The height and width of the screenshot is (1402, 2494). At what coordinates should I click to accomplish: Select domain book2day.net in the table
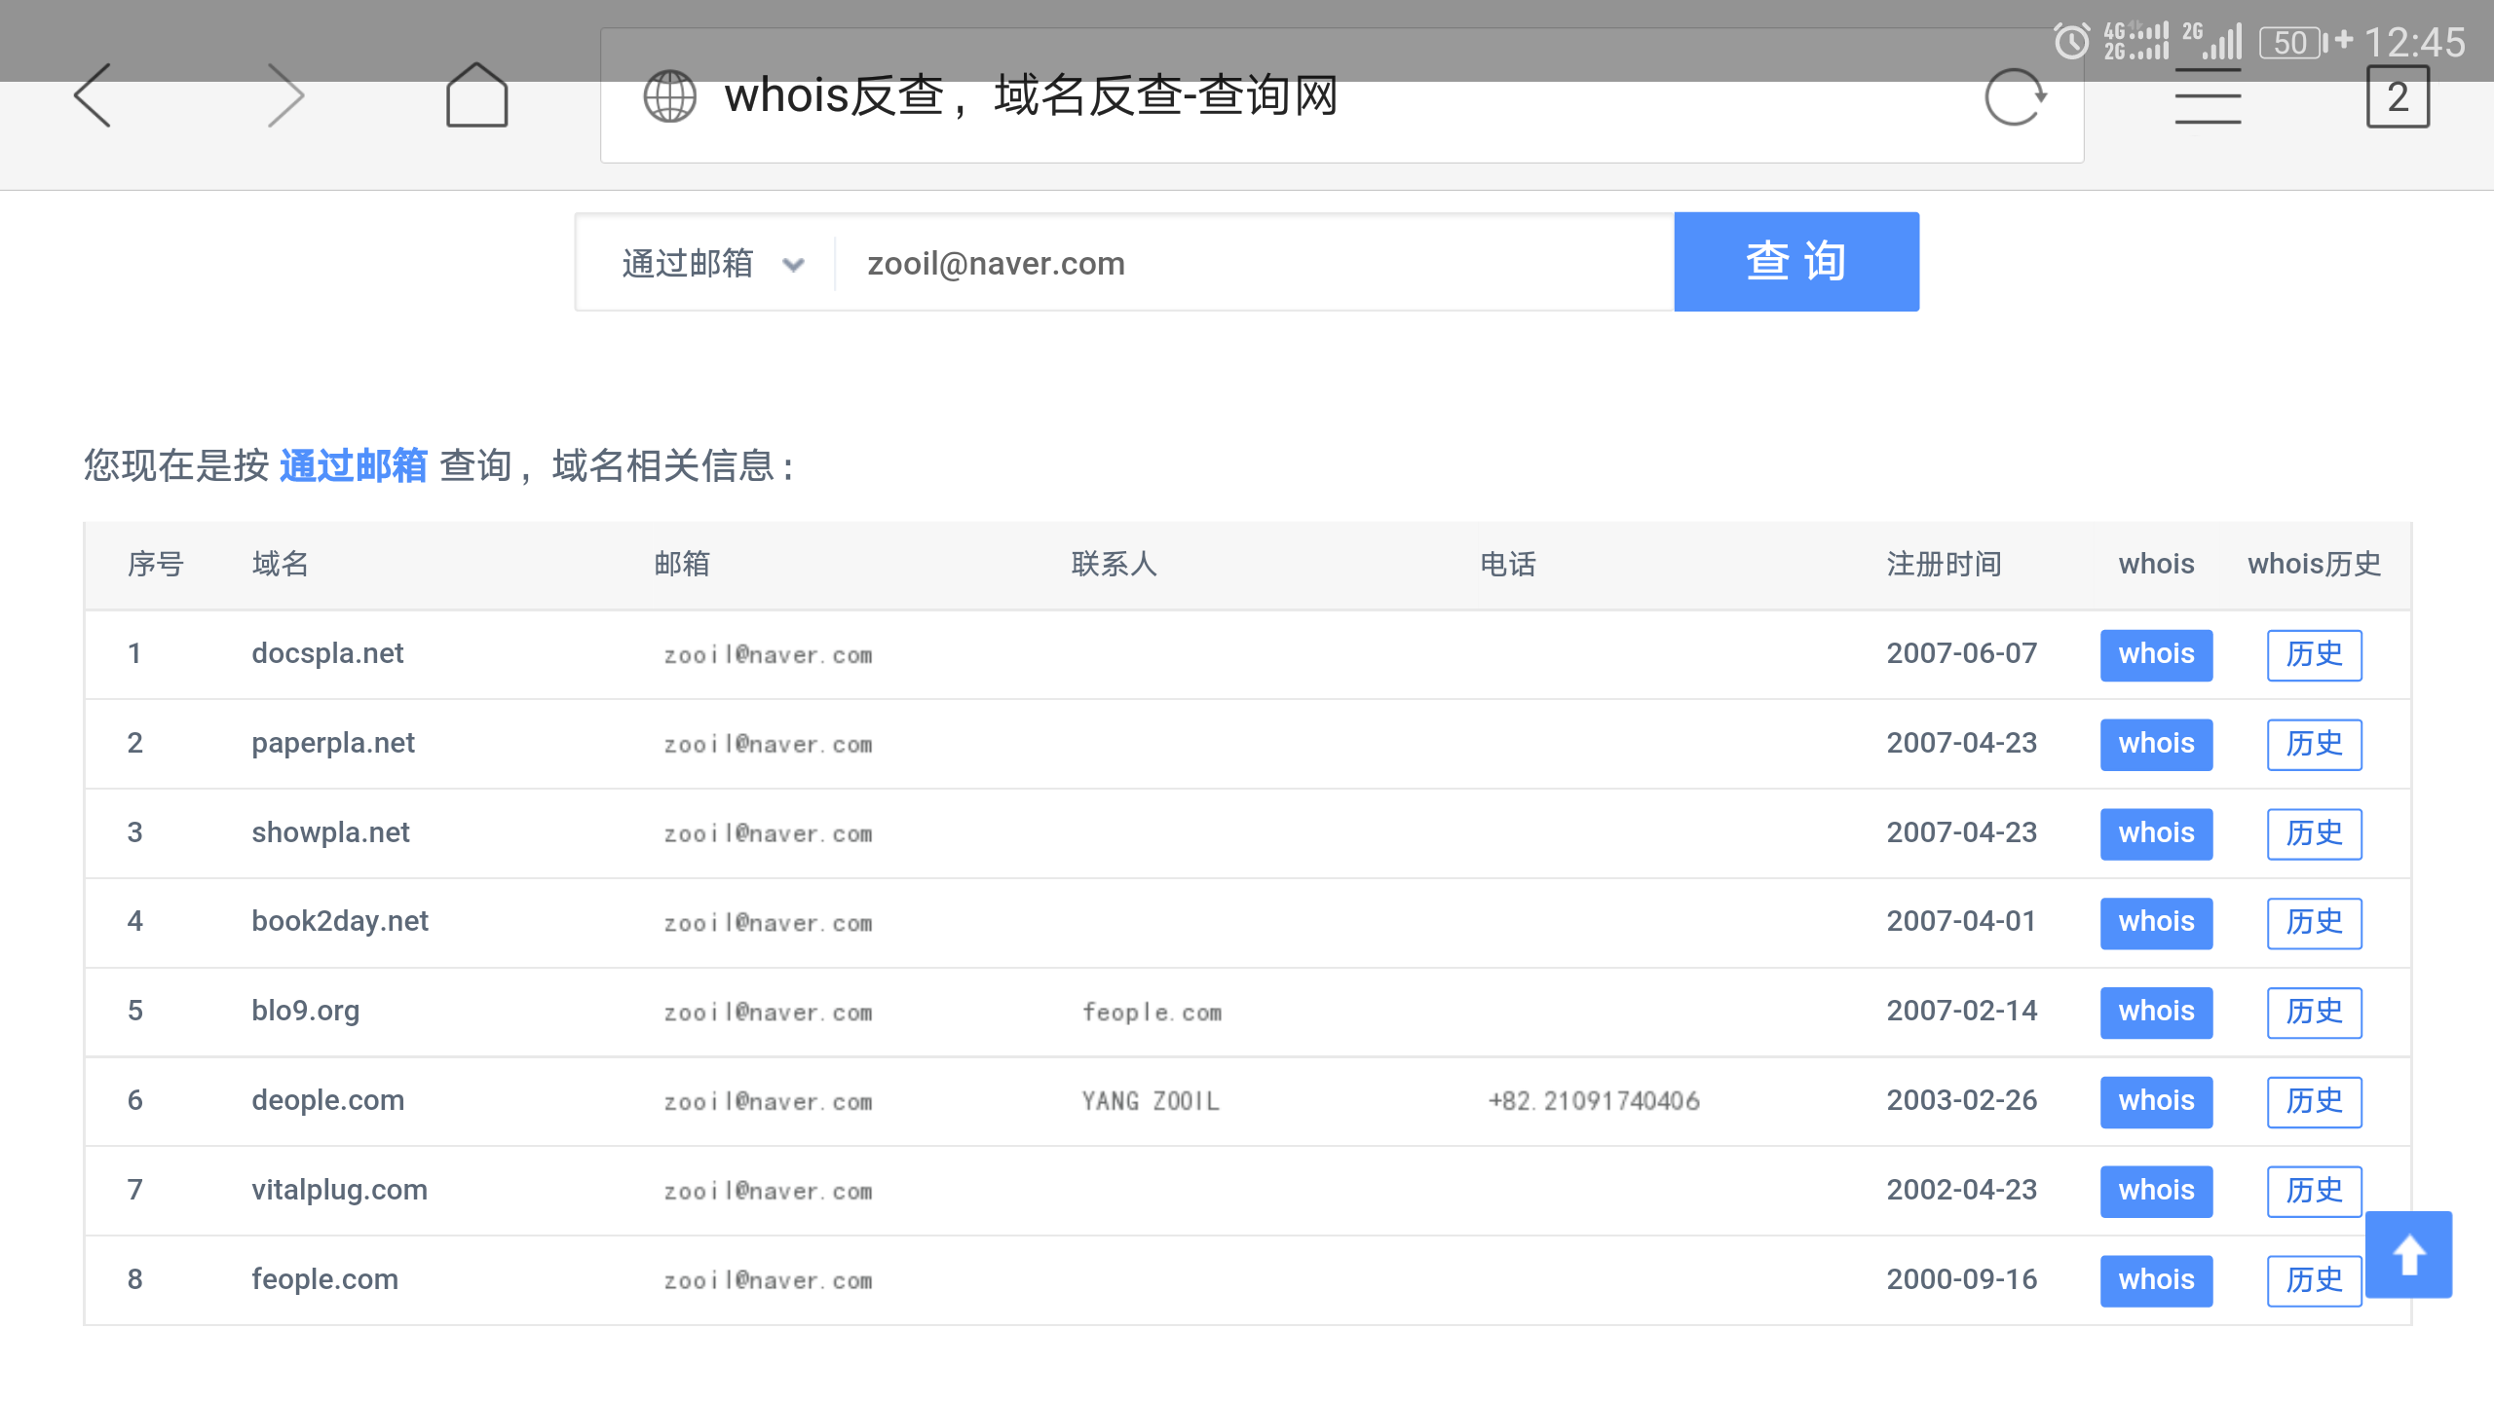click(340, 921)
